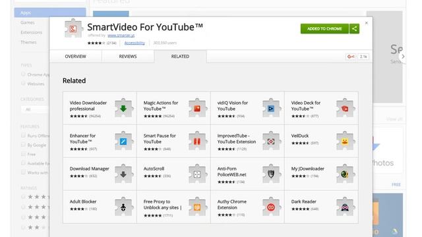Open the www.smarter.yt developer link
422x237 pixels.
pyautogui.click(x=121, y=35)
